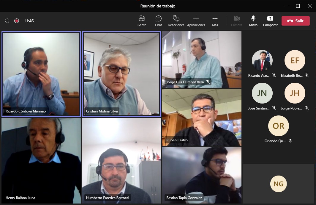Click the meeting timer 11:46
Image resolution: width=316 pixels, height=205 pixels.
29,21
